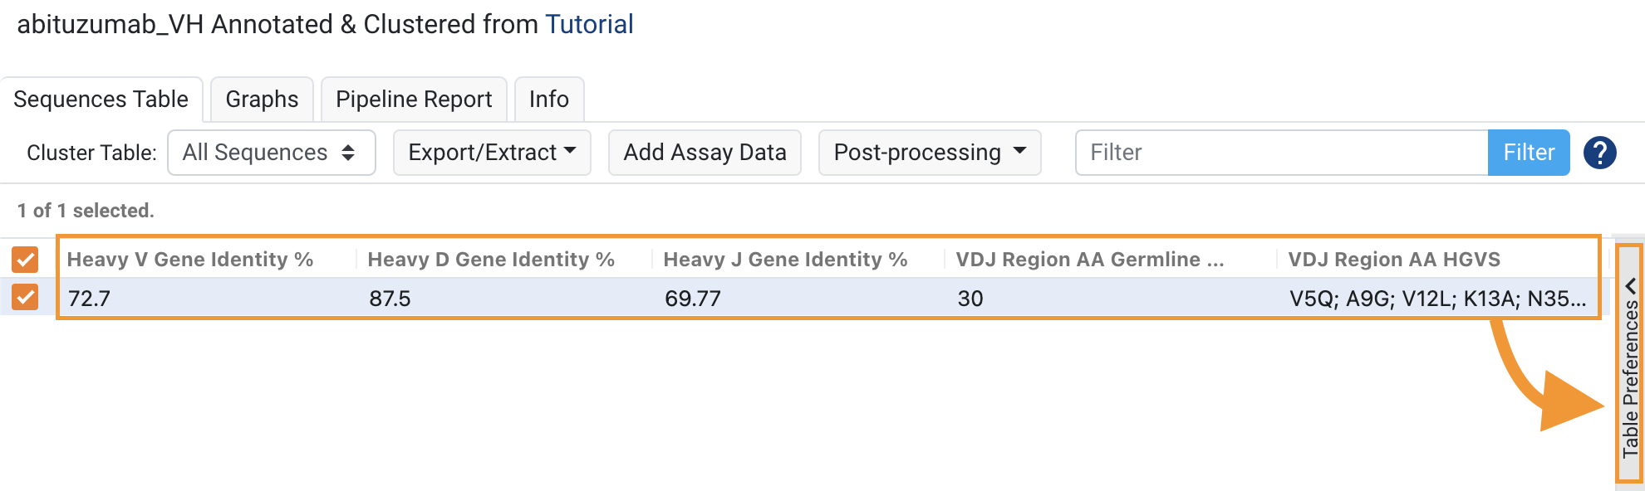The width and height of the screenshot is (1645, 491).
Task: Select the VDJ Region AA HGVS cell value
Action: click(1437, 299)
